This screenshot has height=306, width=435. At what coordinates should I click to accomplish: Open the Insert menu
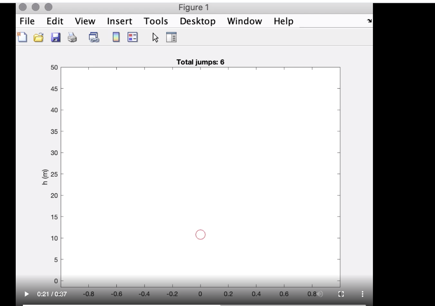pos(119,21)
